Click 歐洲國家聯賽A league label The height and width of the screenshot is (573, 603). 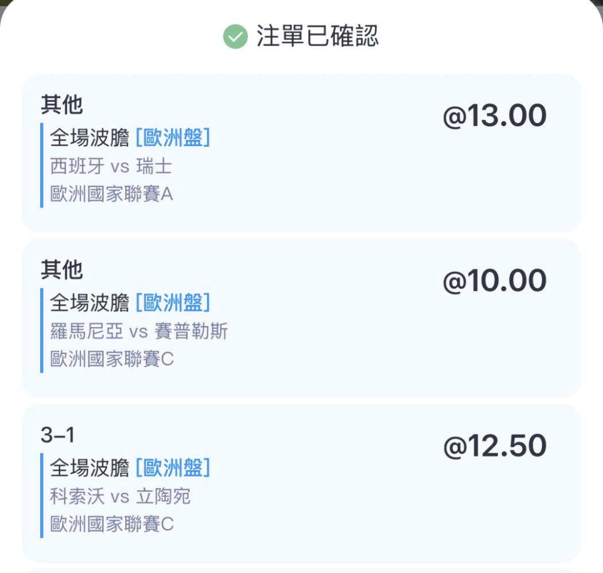point(111,194)
